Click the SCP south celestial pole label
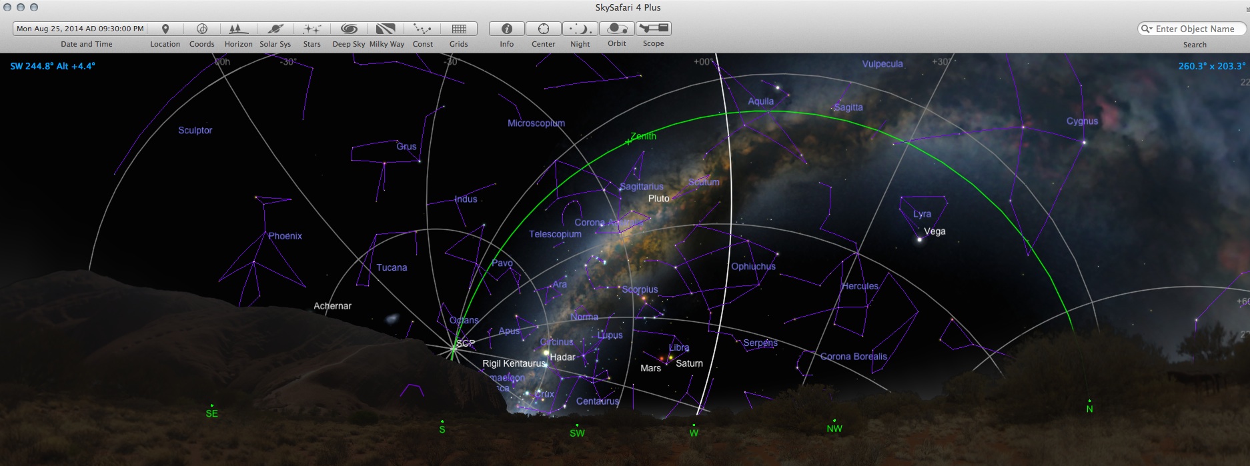The width and height of the screenshot is (1250, 466). click(466, 343)
